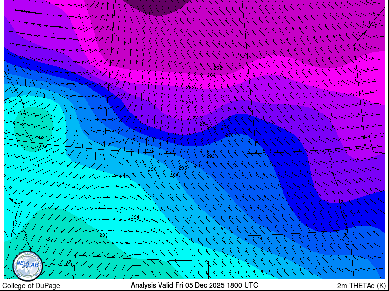The width and height of the screenshot is (389, 291).
Task: Click the 292 contour label
Action: point(124,177)
